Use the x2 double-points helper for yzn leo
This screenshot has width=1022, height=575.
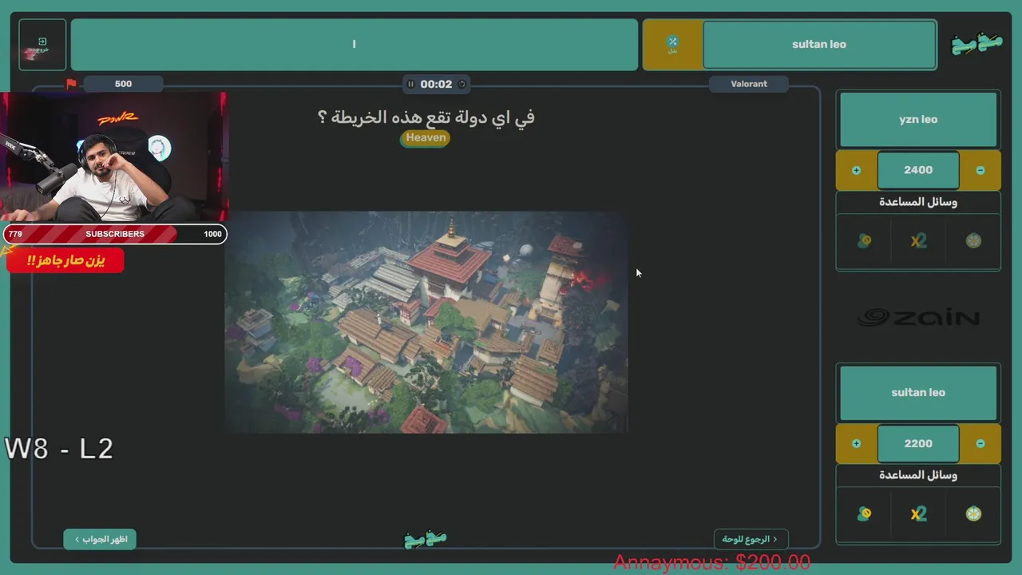click(x=918, y=240)
